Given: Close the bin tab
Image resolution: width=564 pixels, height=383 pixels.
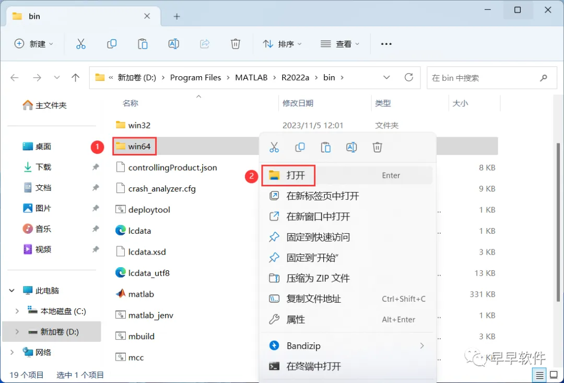Looking at the screenshot, I should 147,16.
